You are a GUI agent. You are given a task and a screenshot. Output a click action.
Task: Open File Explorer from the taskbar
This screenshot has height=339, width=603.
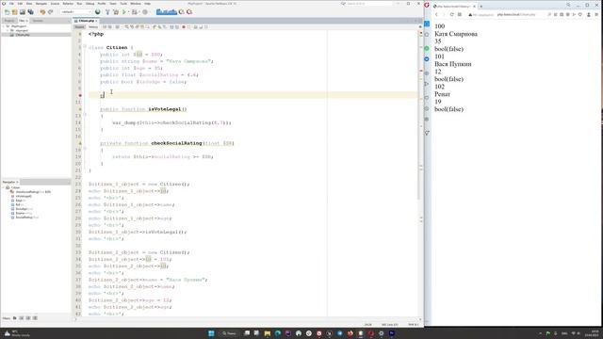click(x=267, y=333)
